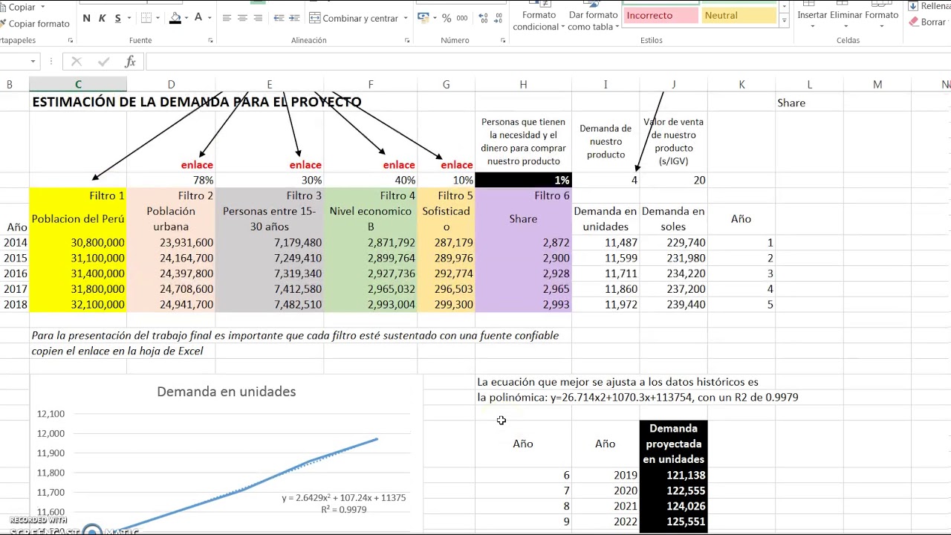The image size is (951, 535).
Task: Select Incorrecto cell style
Action: (660, 15)
